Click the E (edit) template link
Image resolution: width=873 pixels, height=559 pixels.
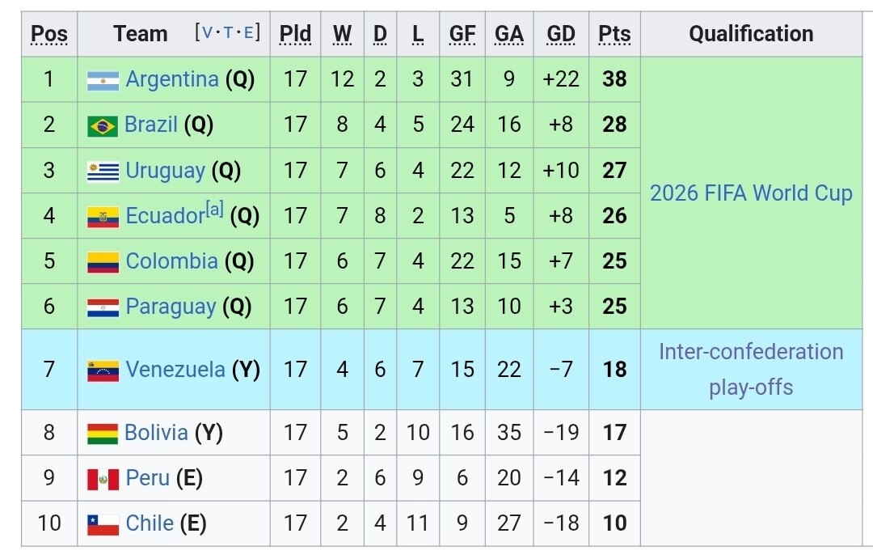[248, 32]
